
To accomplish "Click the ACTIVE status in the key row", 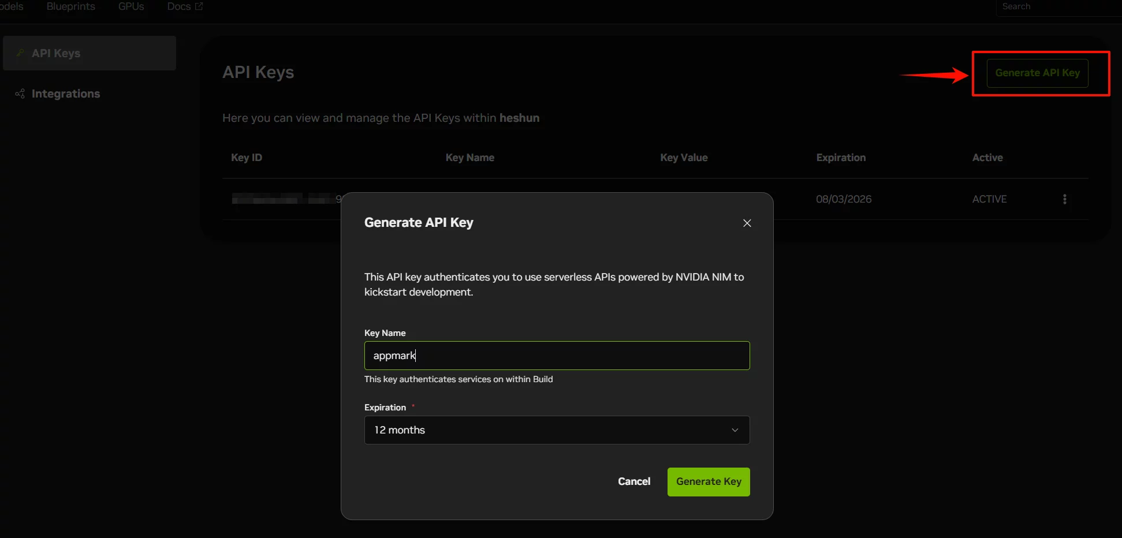I will coord(989,199).
